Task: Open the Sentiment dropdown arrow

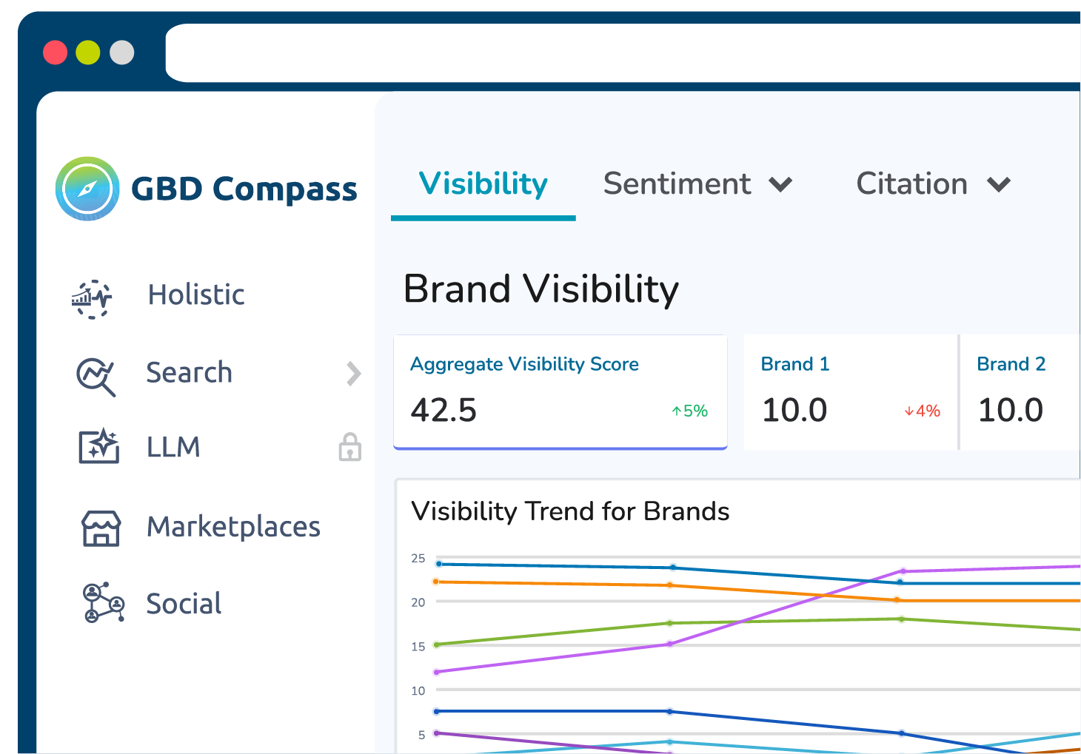Action: [x=780, y=184]
